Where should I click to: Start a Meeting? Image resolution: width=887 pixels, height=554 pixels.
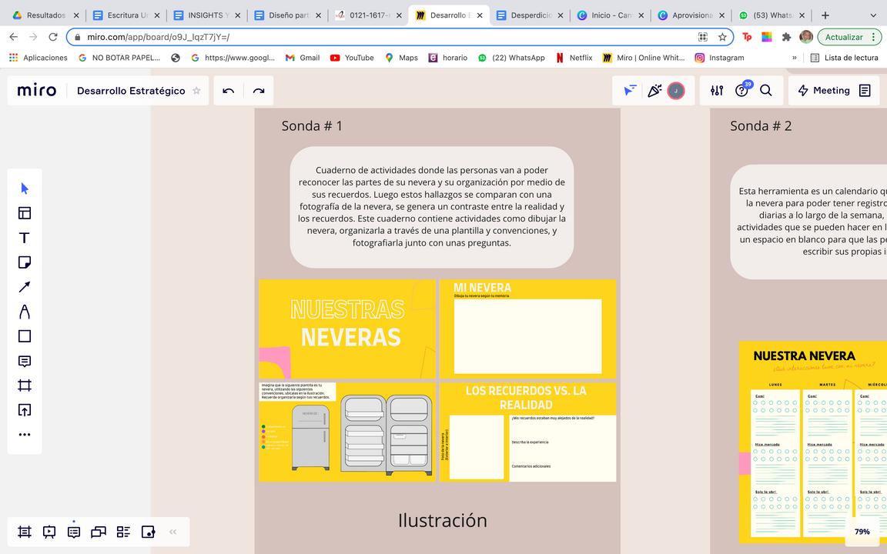[x=823, y=91]
